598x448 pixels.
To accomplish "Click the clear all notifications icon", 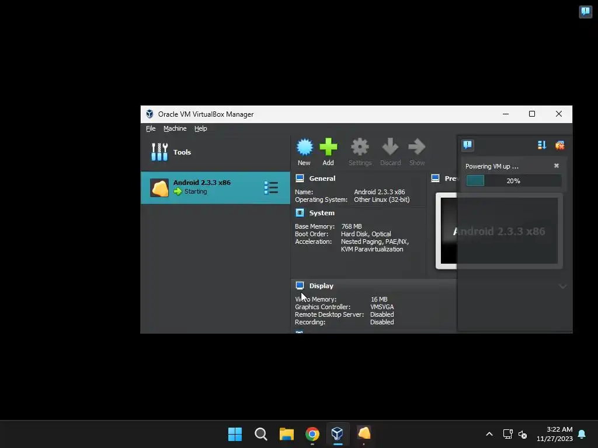I will [x=560, y=145].
